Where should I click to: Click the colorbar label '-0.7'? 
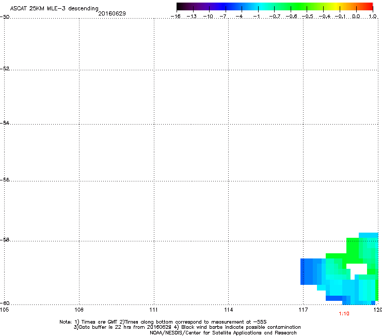coord(275,17)
